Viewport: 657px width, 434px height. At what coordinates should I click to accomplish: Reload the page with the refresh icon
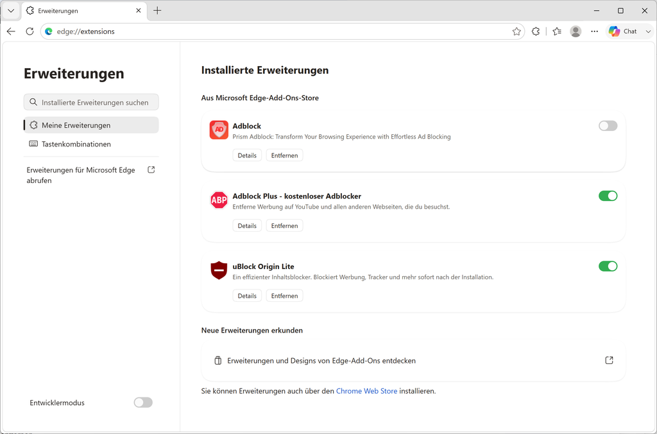(x=30, y=31)
